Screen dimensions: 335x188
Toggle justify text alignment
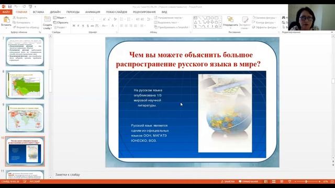(136, 26)
